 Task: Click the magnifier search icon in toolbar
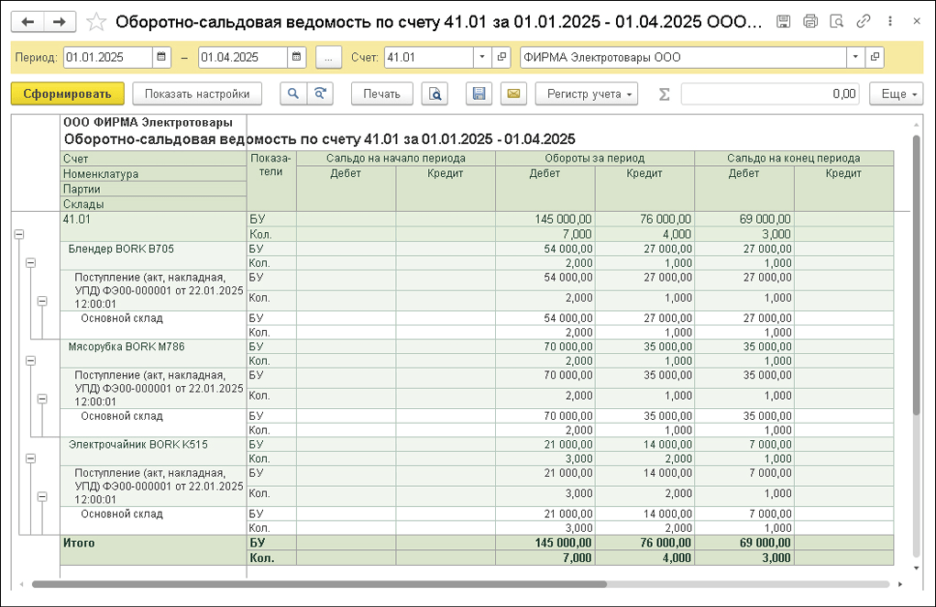coord(292,94)
